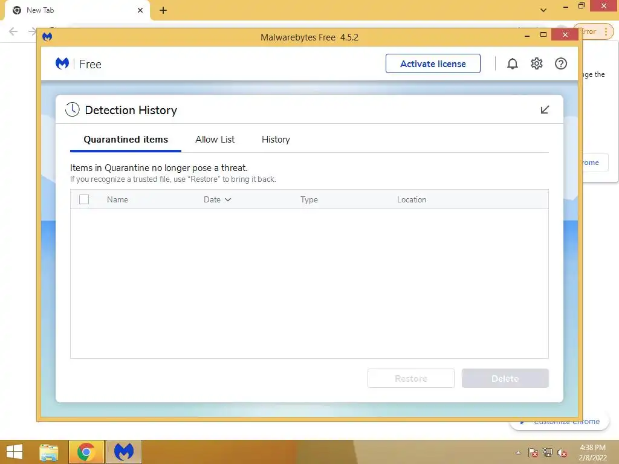Open the Malwarebytes help question mark
This screenshot has width=619, height=464.
click(560, 63)
